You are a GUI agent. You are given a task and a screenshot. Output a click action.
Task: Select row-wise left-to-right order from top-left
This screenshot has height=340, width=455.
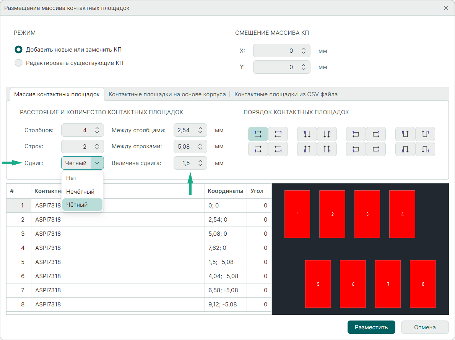pyautogui.click(x=258, y=134)
